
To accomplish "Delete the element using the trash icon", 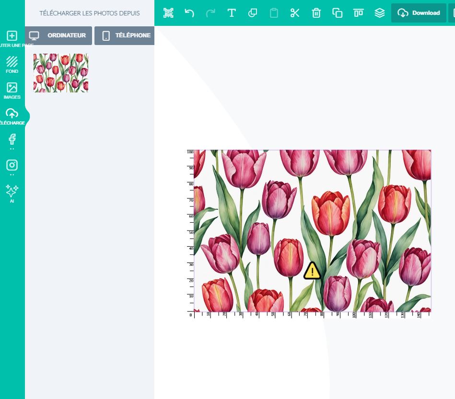I will coord(316,13).
